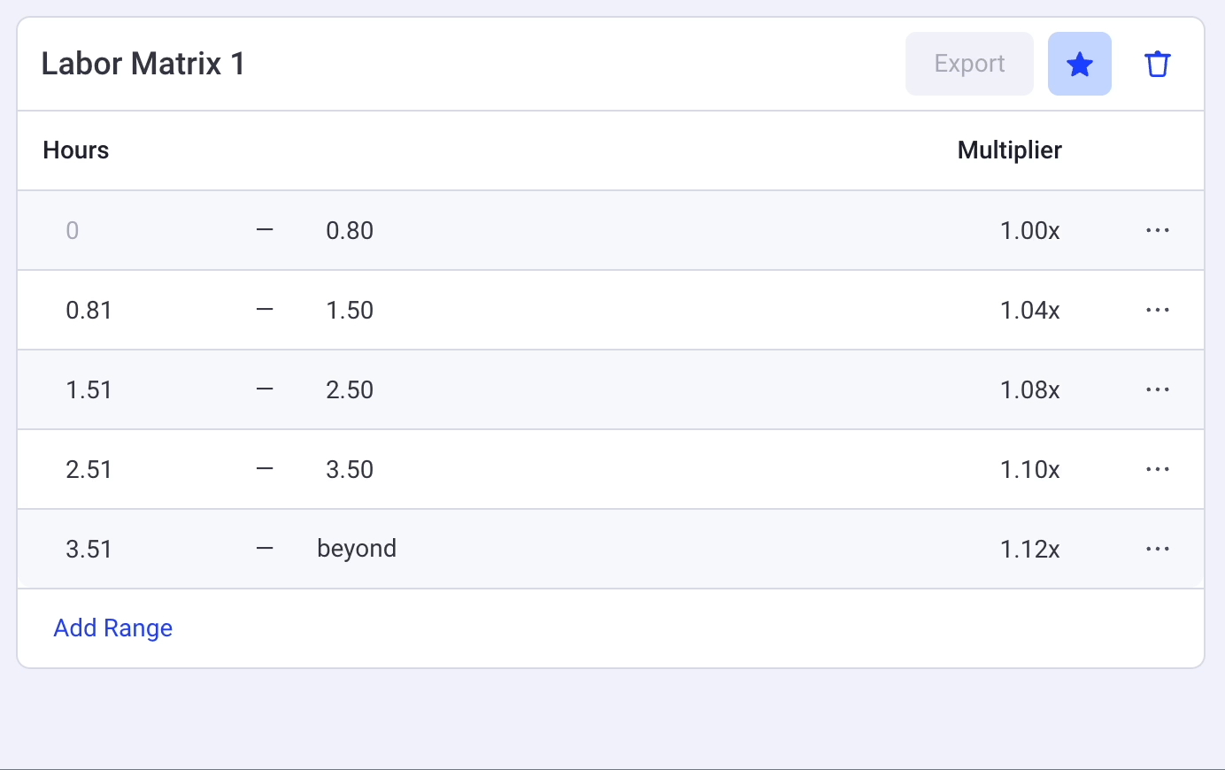Select the 0.80 upper bound field

pos(350,230)
